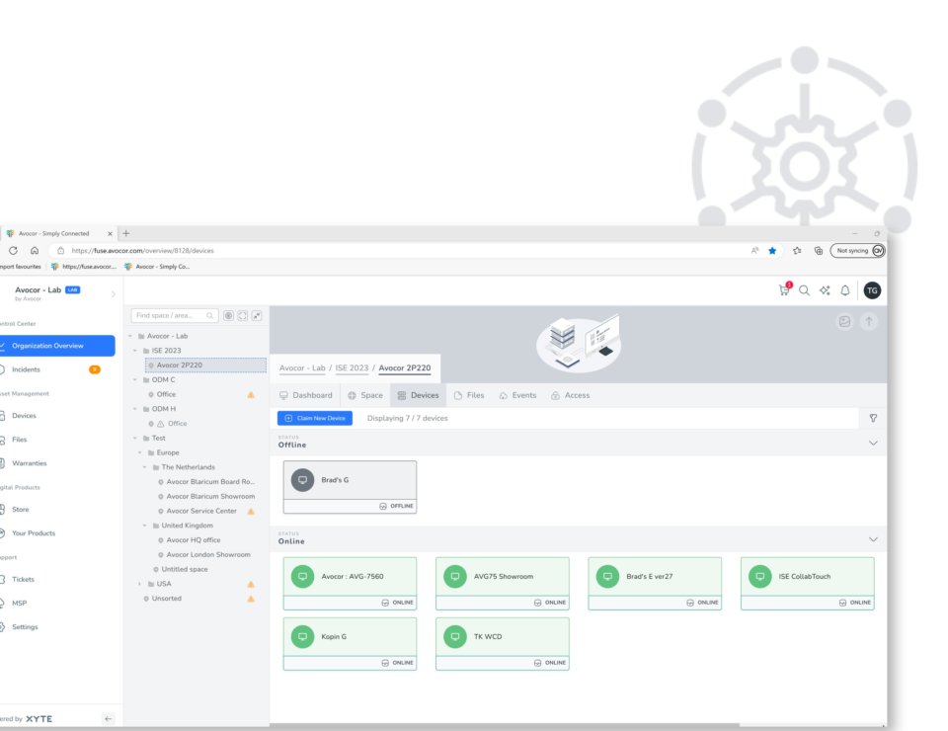Open Warranties from the Asset Management section

tap(30, 462)
